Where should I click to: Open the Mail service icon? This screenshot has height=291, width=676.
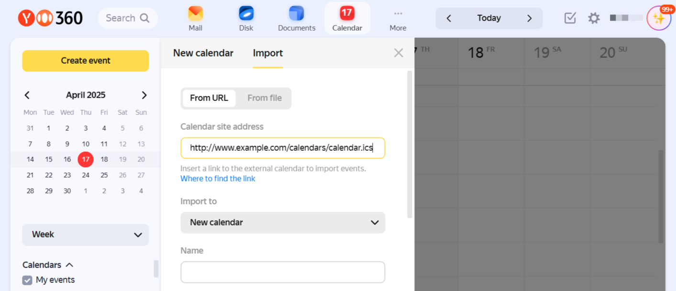point(195,14)
